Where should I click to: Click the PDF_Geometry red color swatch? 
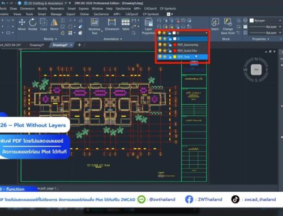[175, 45]
